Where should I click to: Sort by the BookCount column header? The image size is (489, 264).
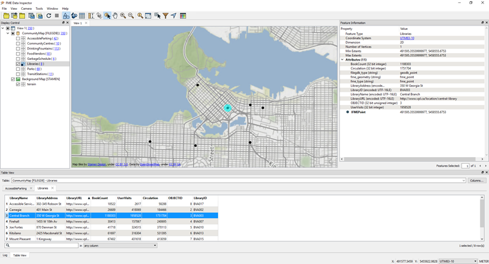(100, 198)
